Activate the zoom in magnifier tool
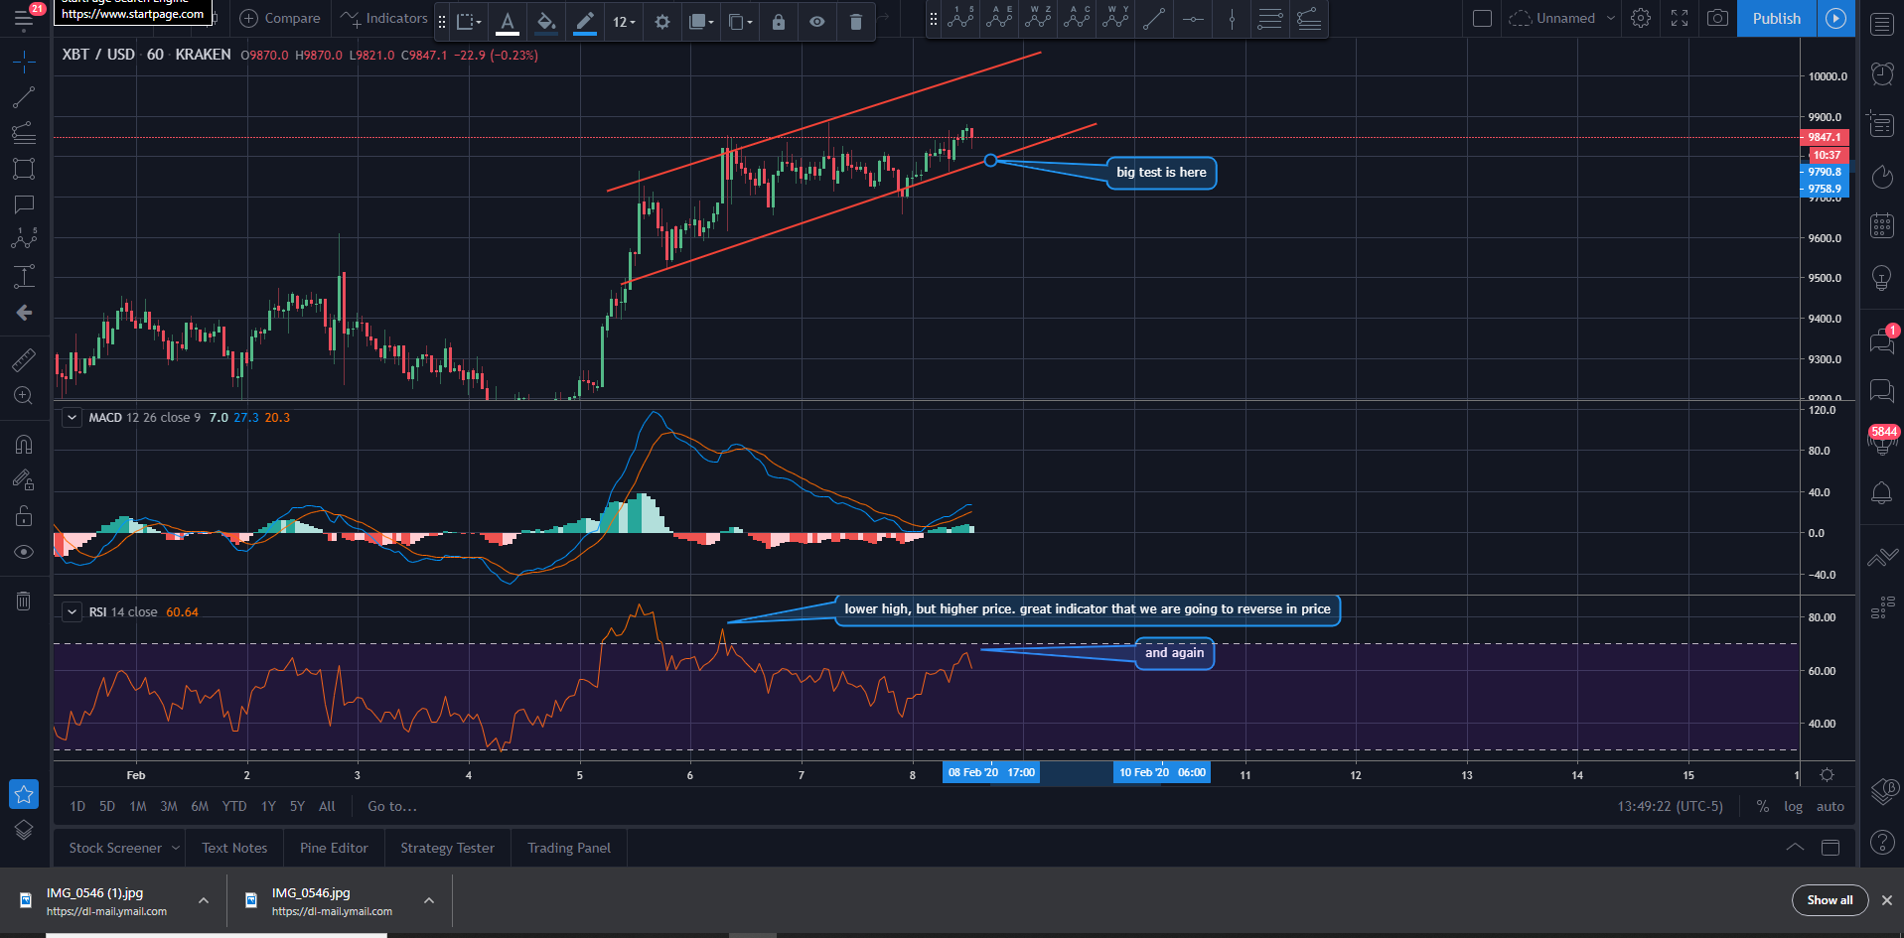Viewport: 1904px width, 938px height. click(x=24, y=395)
